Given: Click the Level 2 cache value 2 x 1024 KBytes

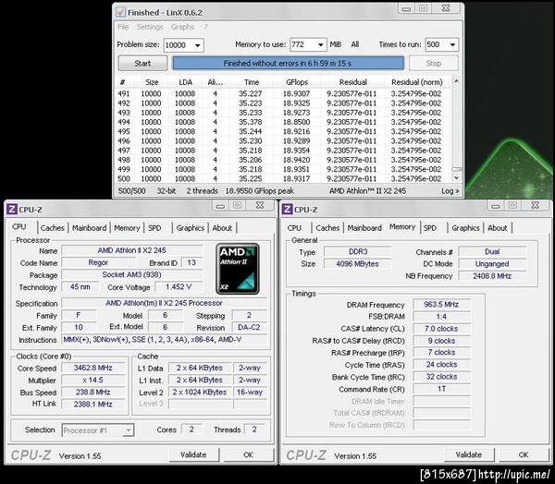Looking at the screenshot, I should coord(200,392).
